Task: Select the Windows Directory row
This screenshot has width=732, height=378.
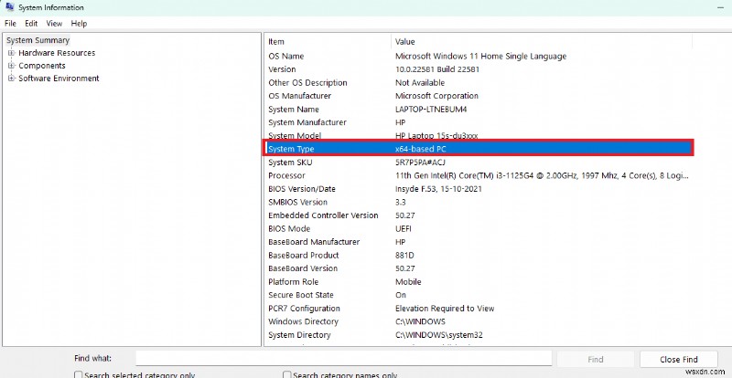Action: point(478,321)
